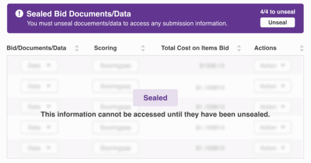The width and height of the screenshot is (311, 163).
Task: Click the blurred total cost value in the first row
Action: pos(212,66)
